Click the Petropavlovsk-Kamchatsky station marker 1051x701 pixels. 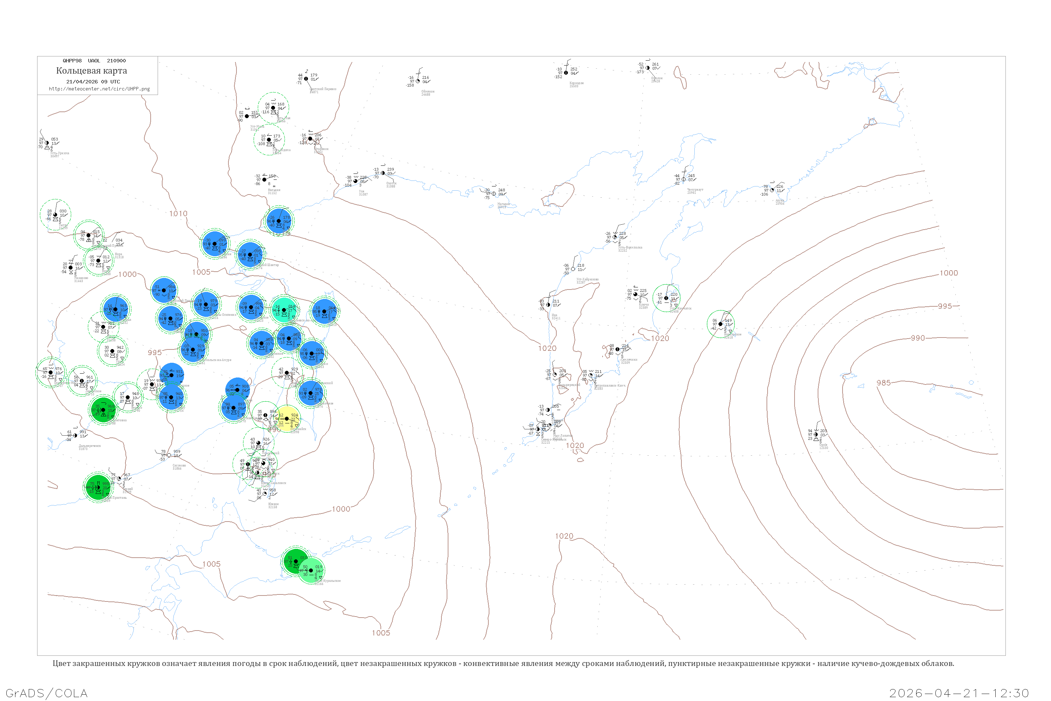click(590, 375)
